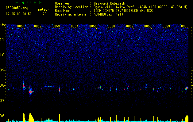
Task: Click the 0856 time marker
Action: 111,26
